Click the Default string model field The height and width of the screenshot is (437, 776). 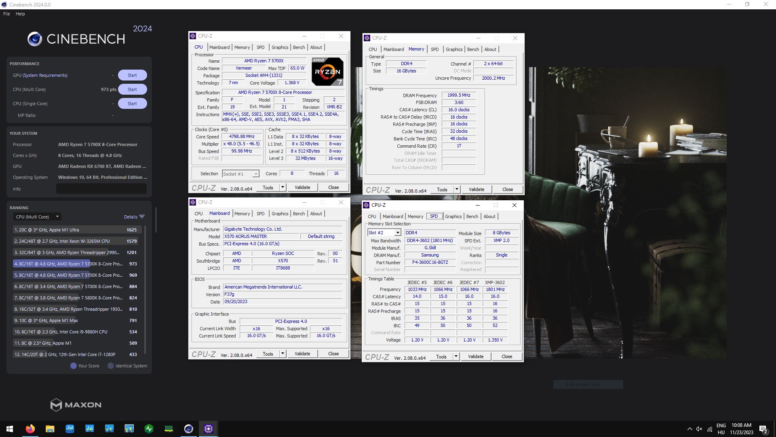click(x=321, y=236)
